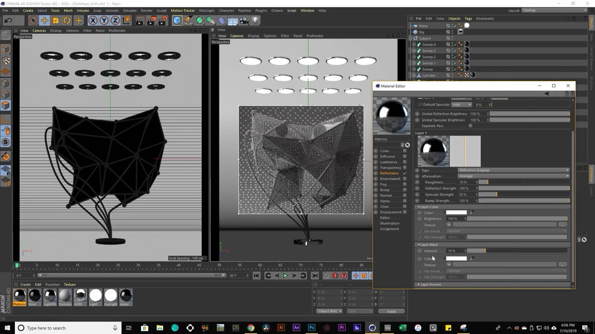This screenshot has height=334, width=595.
Task: Click the Light bulb object icon
Action: [x=255, y=20]
